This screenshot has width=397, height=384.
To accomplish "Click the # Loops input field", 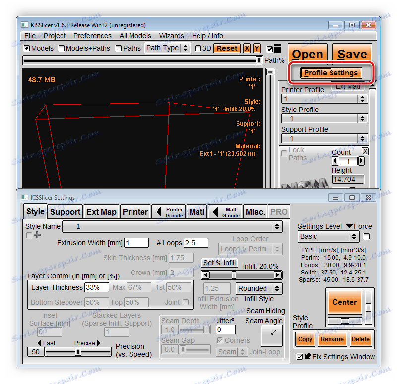I will coord(196,243).
